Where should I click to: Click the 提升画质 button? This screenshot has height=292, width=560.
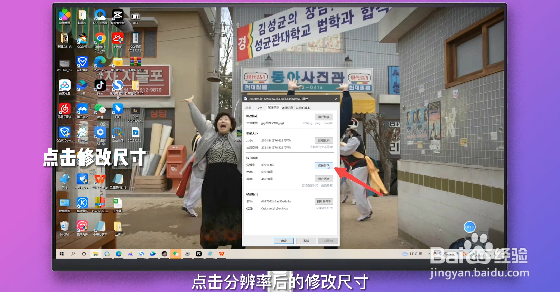click(324, 179)
